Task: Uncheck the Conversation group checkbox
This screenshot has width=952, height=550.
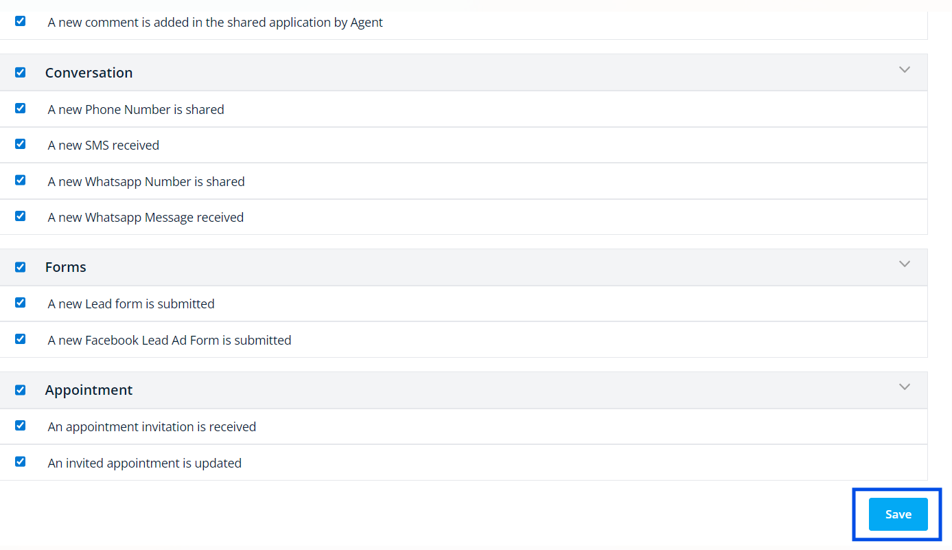Action: click(20, 72)
